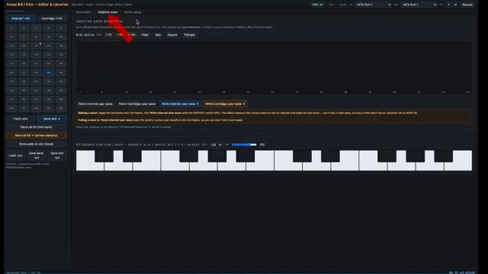Select highlighted patch slot 29
This screenshot has height=274, width=488.
[x=49, y=73]
